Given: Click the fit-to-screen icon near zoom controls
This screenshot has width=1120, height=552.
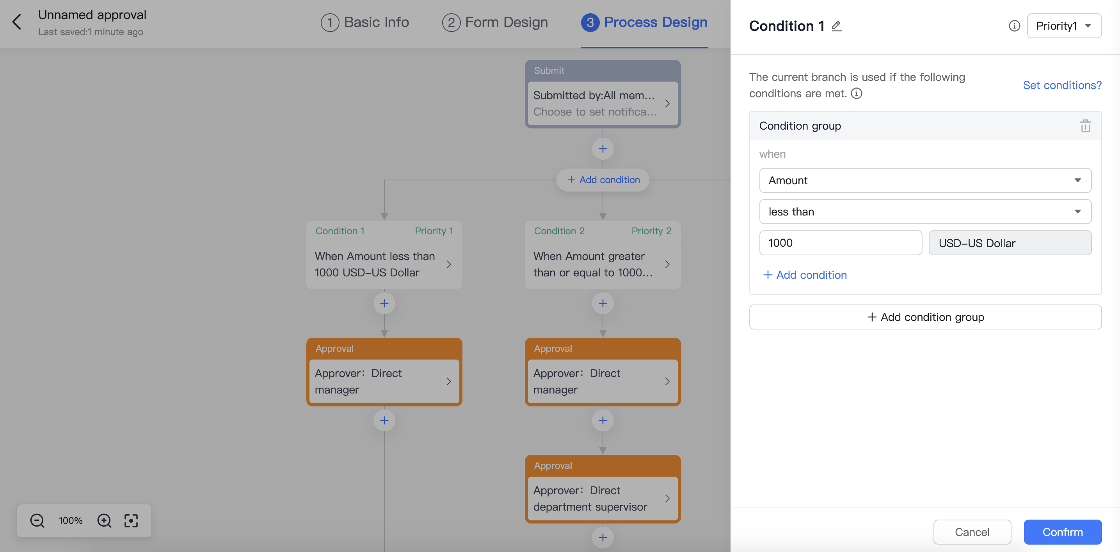Looking at the screenshot, I should point(131,520).
